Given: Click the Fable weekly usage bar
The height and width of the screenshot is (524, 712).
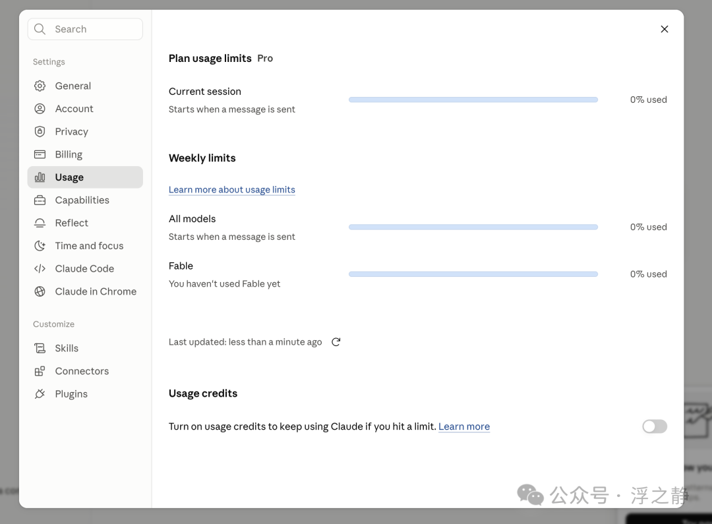Looking at the screenshot, I should pyautogui.click(x=473, y=274).
